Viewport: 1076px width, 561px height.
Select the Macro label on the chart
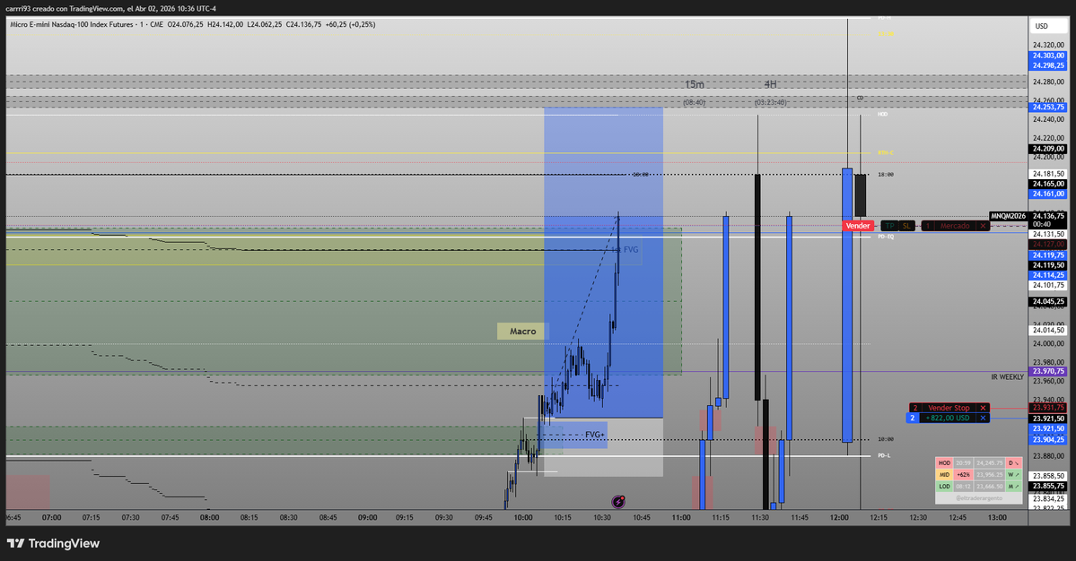(x=522, y=331)
